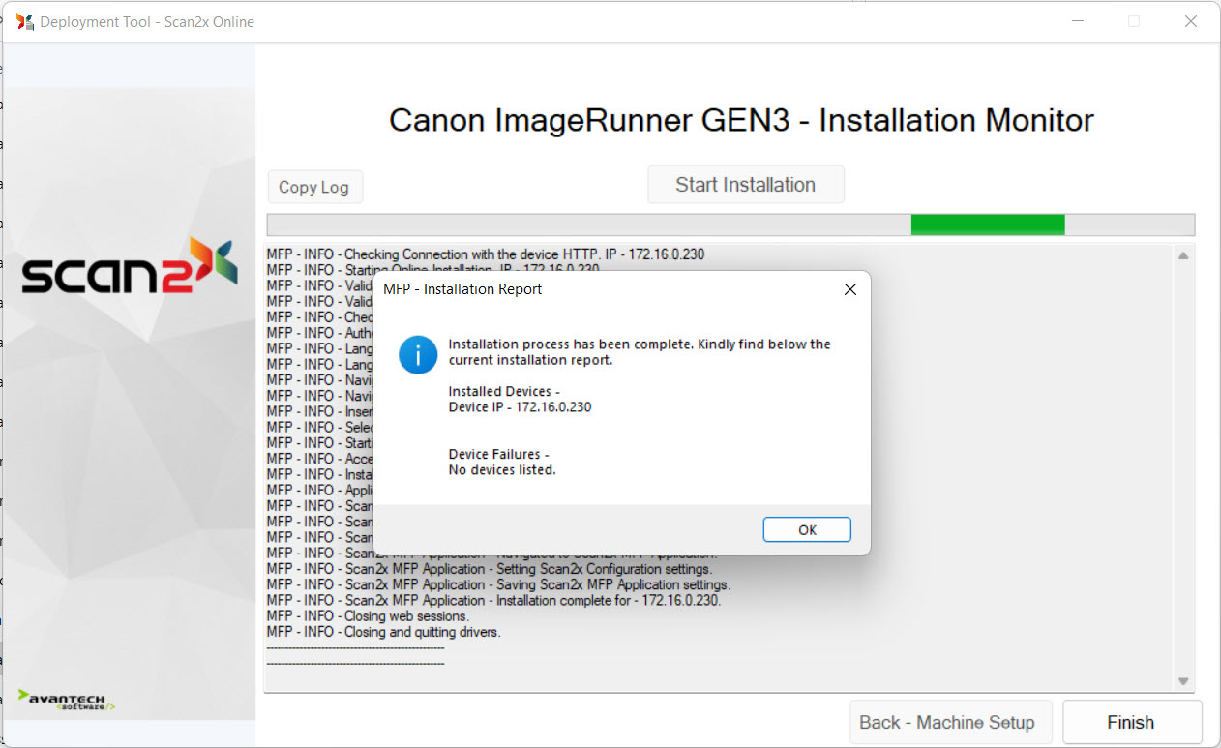The width and height of the screenshot is (1221, 748).
Task: Click the Scan2x logo in sidebar
Action: 129,266
